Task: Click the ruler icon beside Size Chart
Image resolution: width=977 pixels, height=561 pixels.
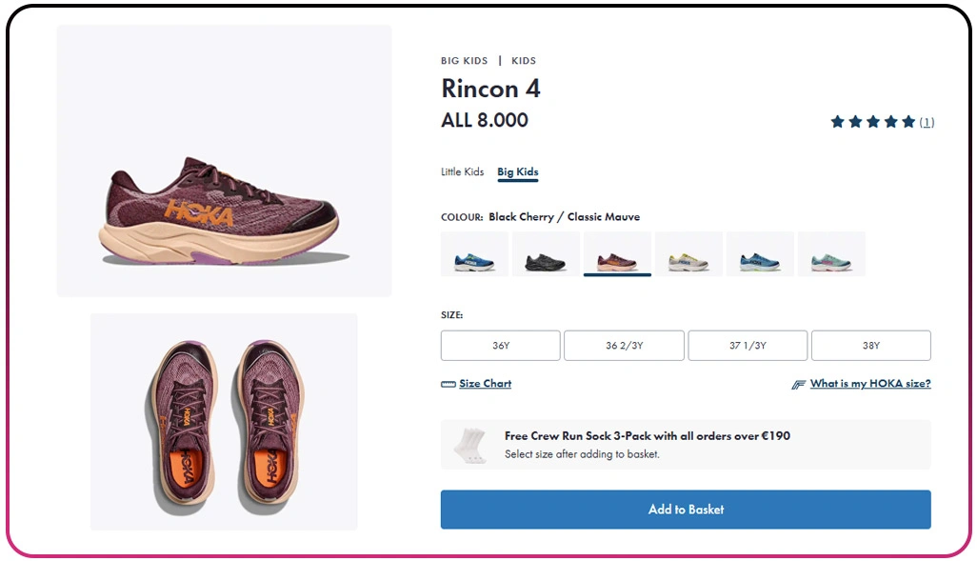Action: pos(449,385)
